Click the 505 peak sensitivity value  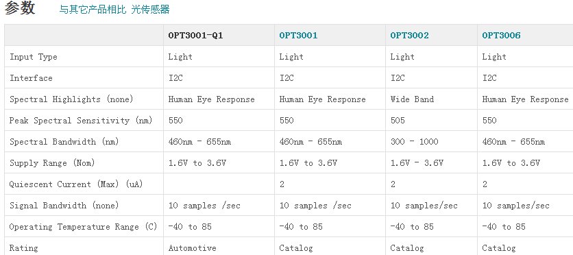pyautogui.click(x=398, y=121)
